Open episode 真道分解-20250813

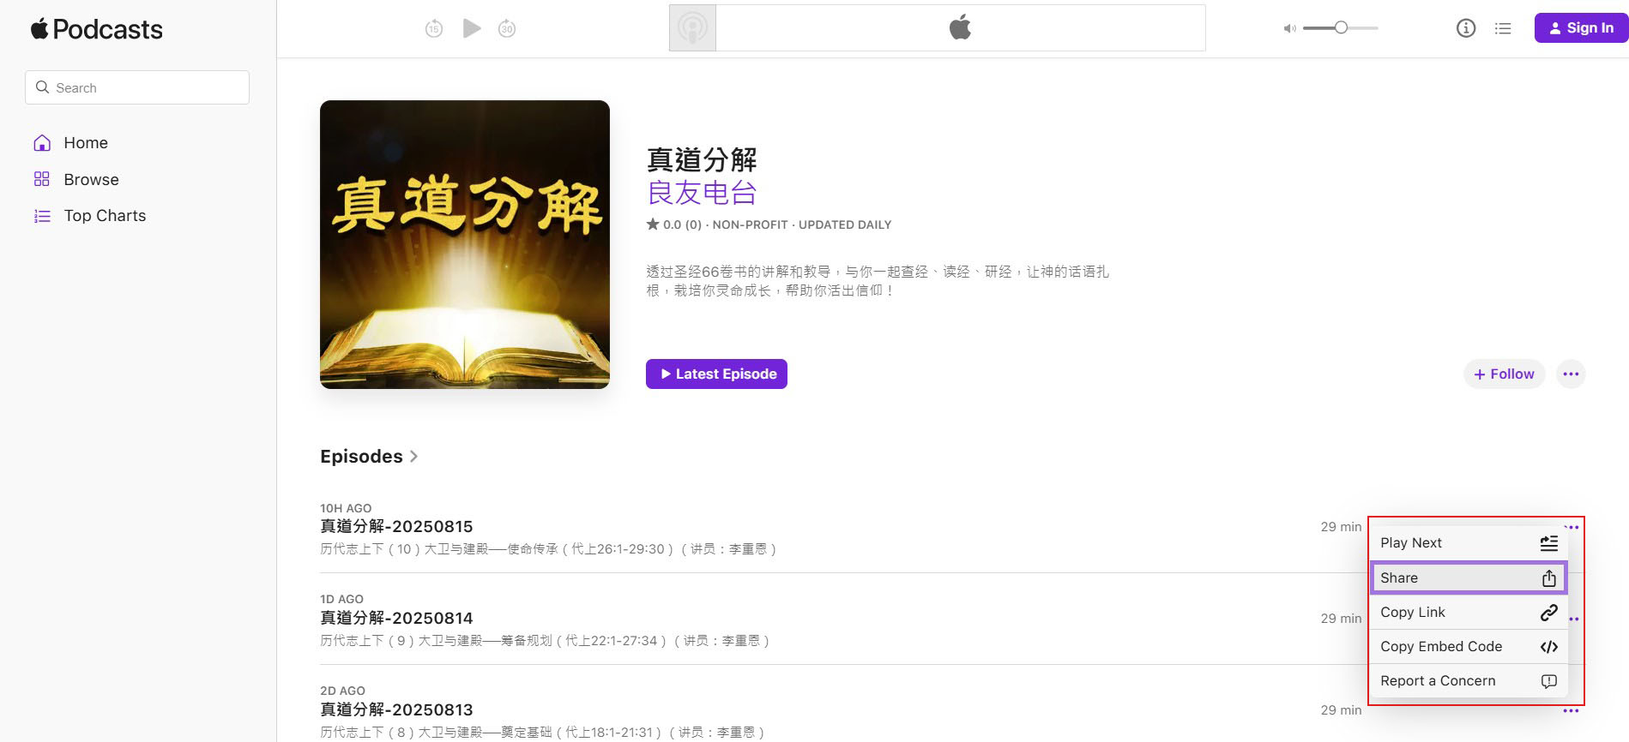pos(396,709)
